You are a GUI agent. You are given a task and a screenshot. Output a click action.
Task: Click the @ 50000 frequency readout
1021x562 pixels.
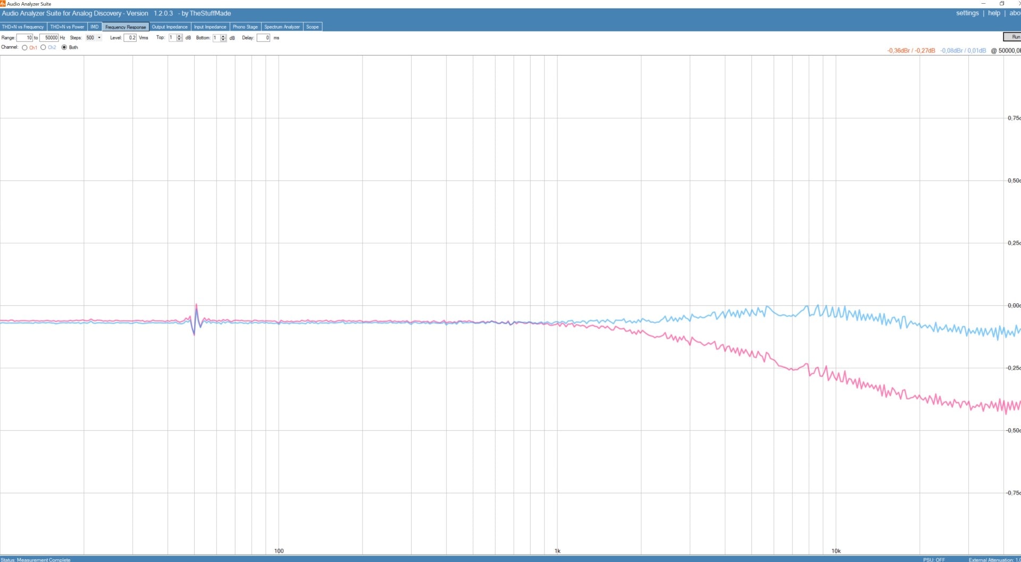click(x=1006, y=51)
